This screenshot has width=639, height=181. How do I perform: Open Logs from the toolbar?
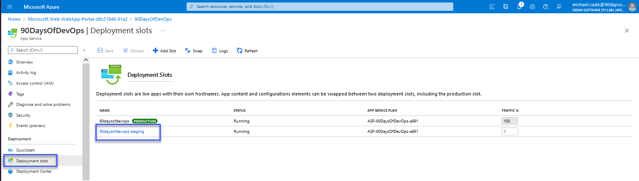pyautogui.click(x=220, y=51)
